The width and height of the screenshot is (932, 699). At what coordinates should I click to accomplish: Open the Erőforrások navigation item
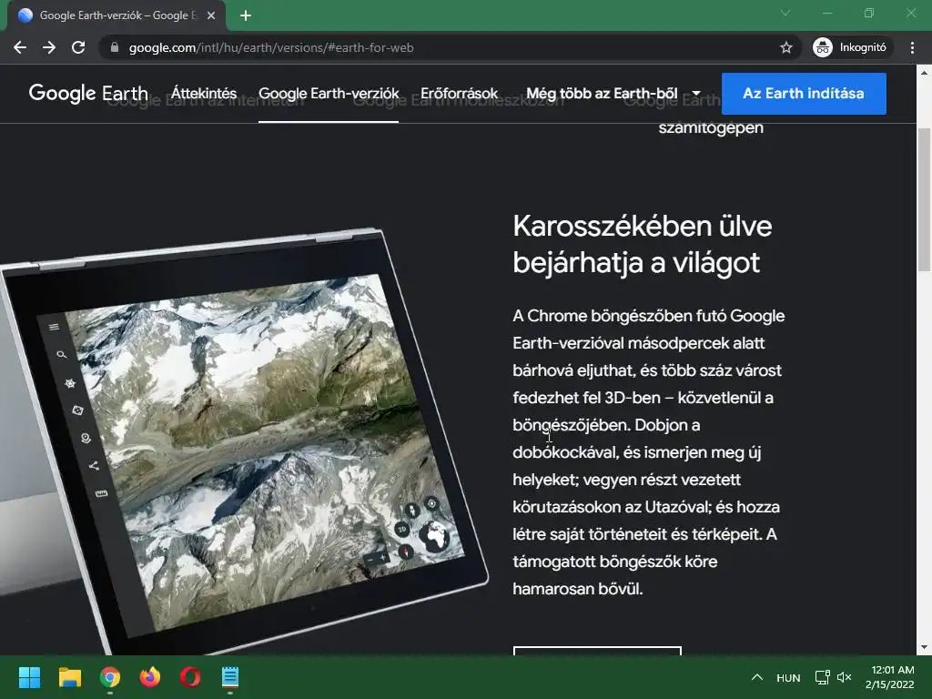(459, 94)
